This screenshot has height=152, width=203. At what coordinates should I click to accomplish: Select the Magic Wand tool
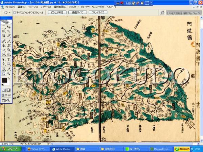[8, 31]
